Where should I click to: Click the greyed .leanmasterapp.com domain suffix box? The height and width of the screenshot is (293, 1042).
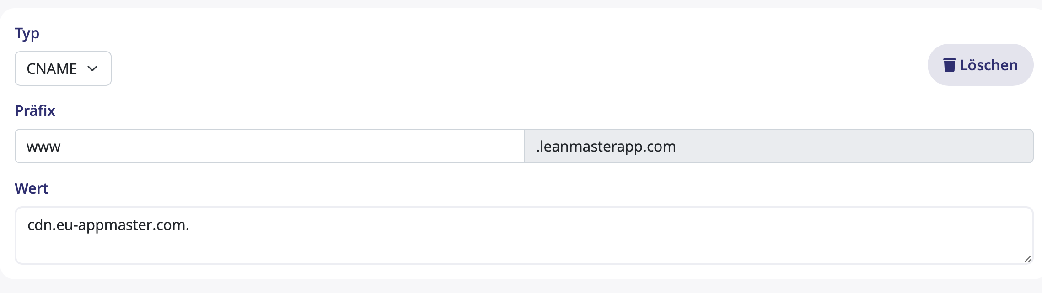click(779, 146)
